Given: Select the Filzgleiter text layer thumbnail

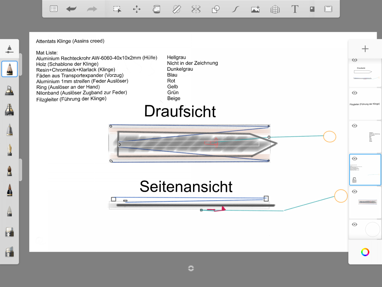Looking at the screenshot, I should (x=365, y=104).
